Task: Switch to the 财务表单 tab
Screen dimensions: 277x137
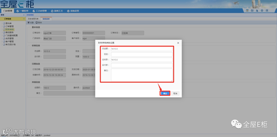Action: (46, 19)
